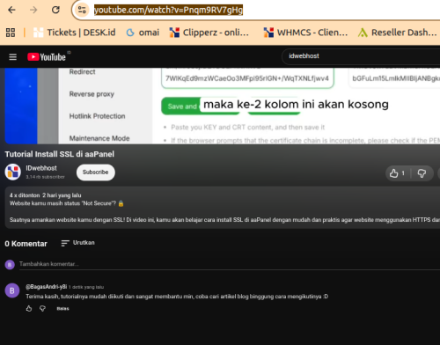Open site information icon in address bar
Image resolution: width=440 pixels, height=345 pixels.
pos(82,10)
